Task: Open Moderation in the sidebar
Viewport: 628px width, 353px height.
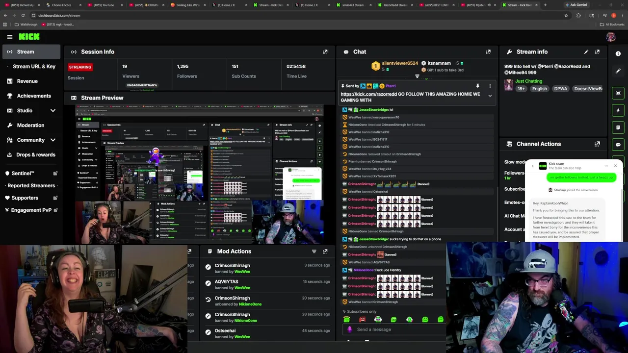Action: tap(30, 125)
